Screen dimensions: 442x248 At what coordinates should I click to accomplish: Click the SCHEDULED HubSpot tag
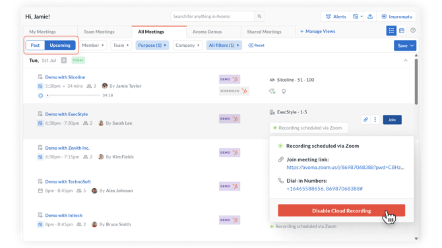click(x=234, y=91)
